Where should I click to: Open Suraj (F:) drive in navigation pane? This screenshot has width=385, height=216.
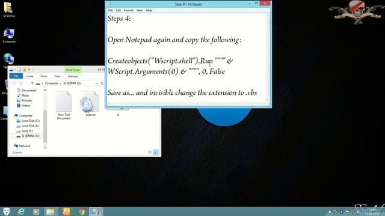25,131
